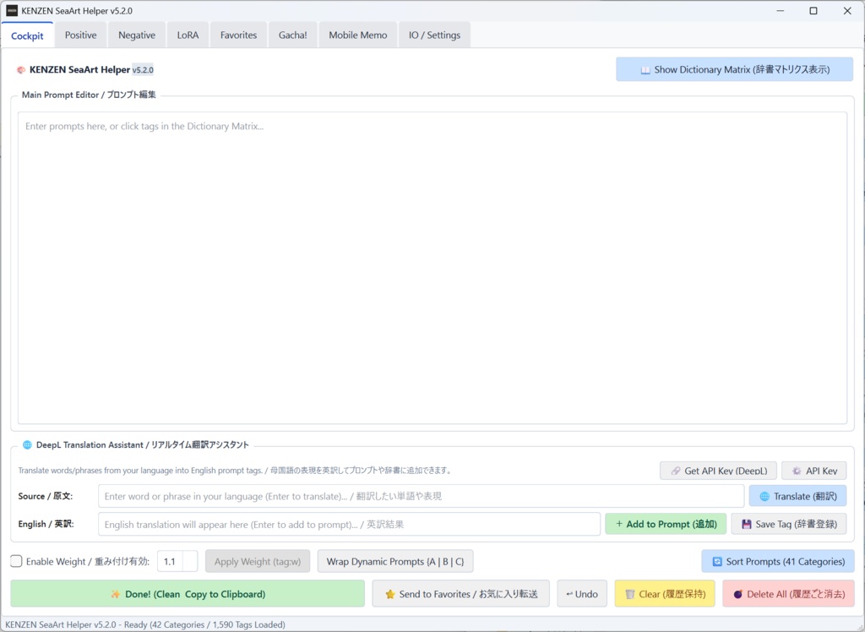Click the Apply Weight (tag:w) button
Image resolution: width=865 pixels, height=632 pixels.
pyautogui.click(x=258, y=561)
